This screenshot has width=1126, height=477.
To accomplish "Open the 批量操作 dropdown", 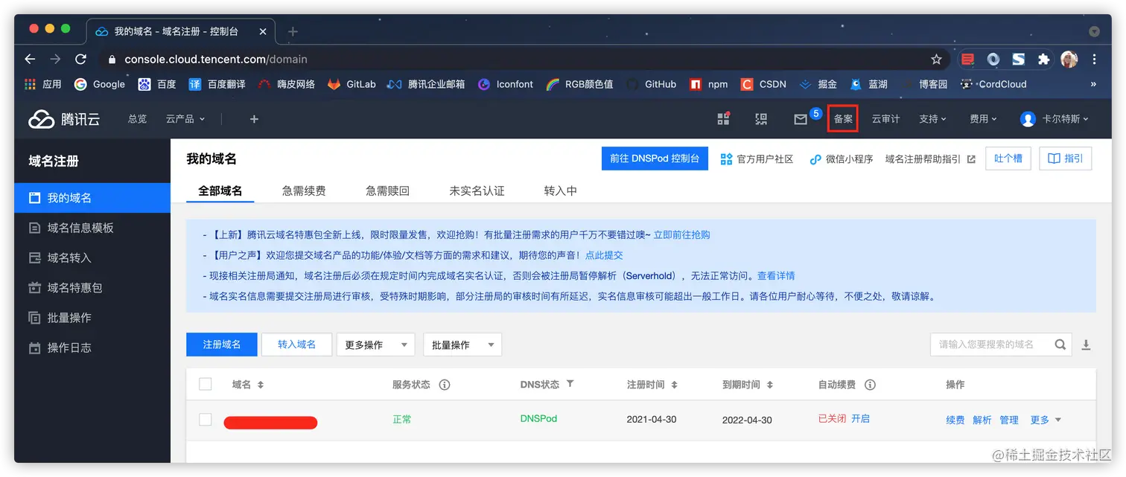I will coord(462,345).
